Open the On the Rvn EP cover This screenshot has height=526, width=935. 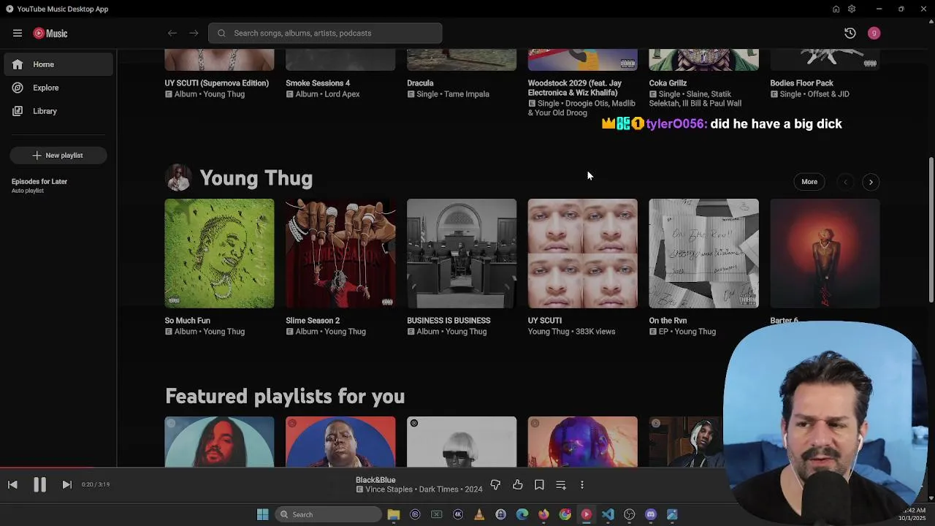pyautogui.click(x=704, y=254)
